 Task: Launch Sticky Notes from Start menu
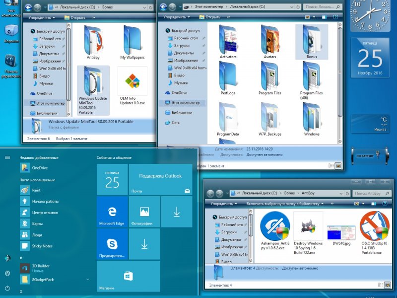pyautogui.click(x=36, y=246)
